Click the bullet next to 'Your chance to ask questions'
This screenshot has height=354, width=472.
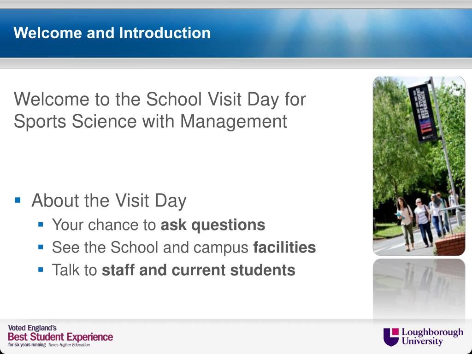coord(41,224)
